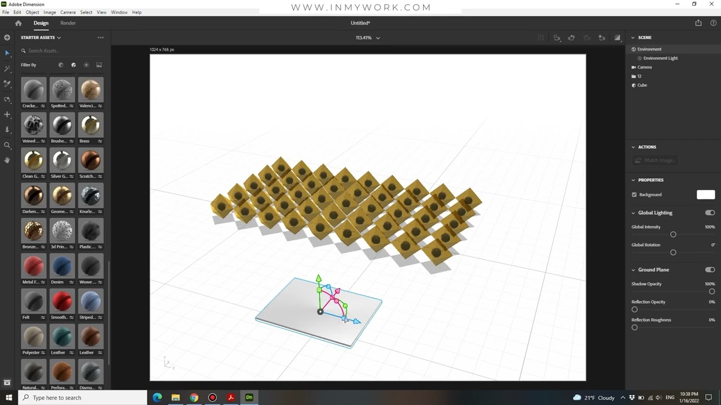Select the Magic Wand tool
The height and width of the screenshot is (405, 721).
pyautogui.click(x=7, y=69)
